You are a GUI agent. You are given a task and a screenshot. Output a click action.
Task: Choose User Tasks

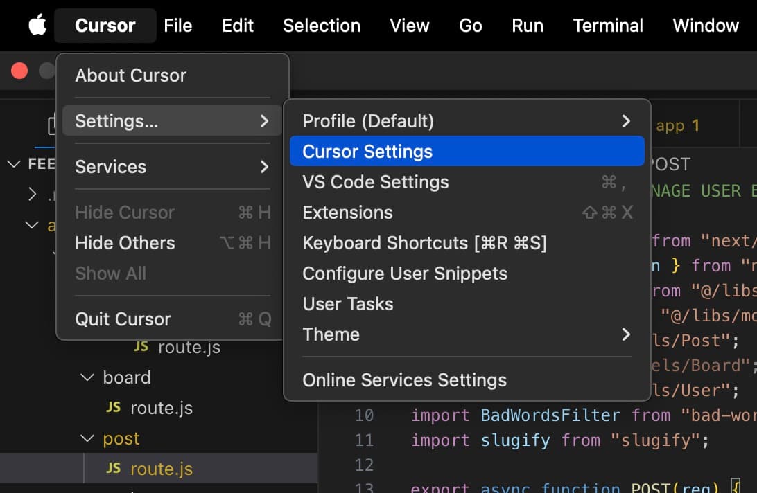[467, 304]
